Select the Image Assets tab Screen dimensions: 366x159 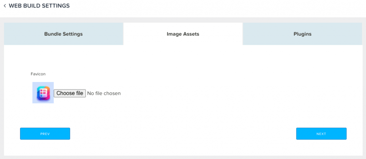pos(183,34)
